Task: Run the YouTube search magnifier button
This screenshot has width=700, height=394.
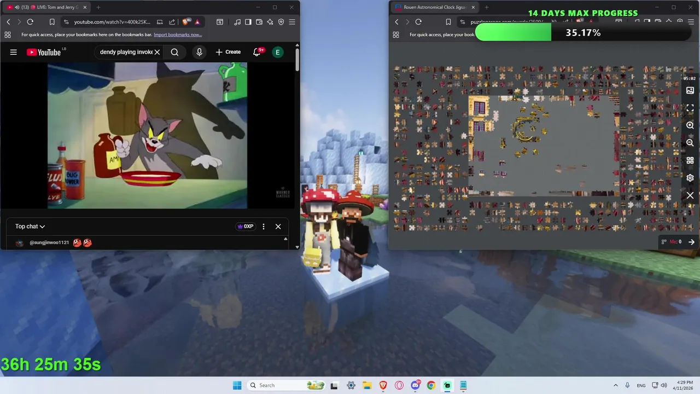Action: click(x=174, y=52)
